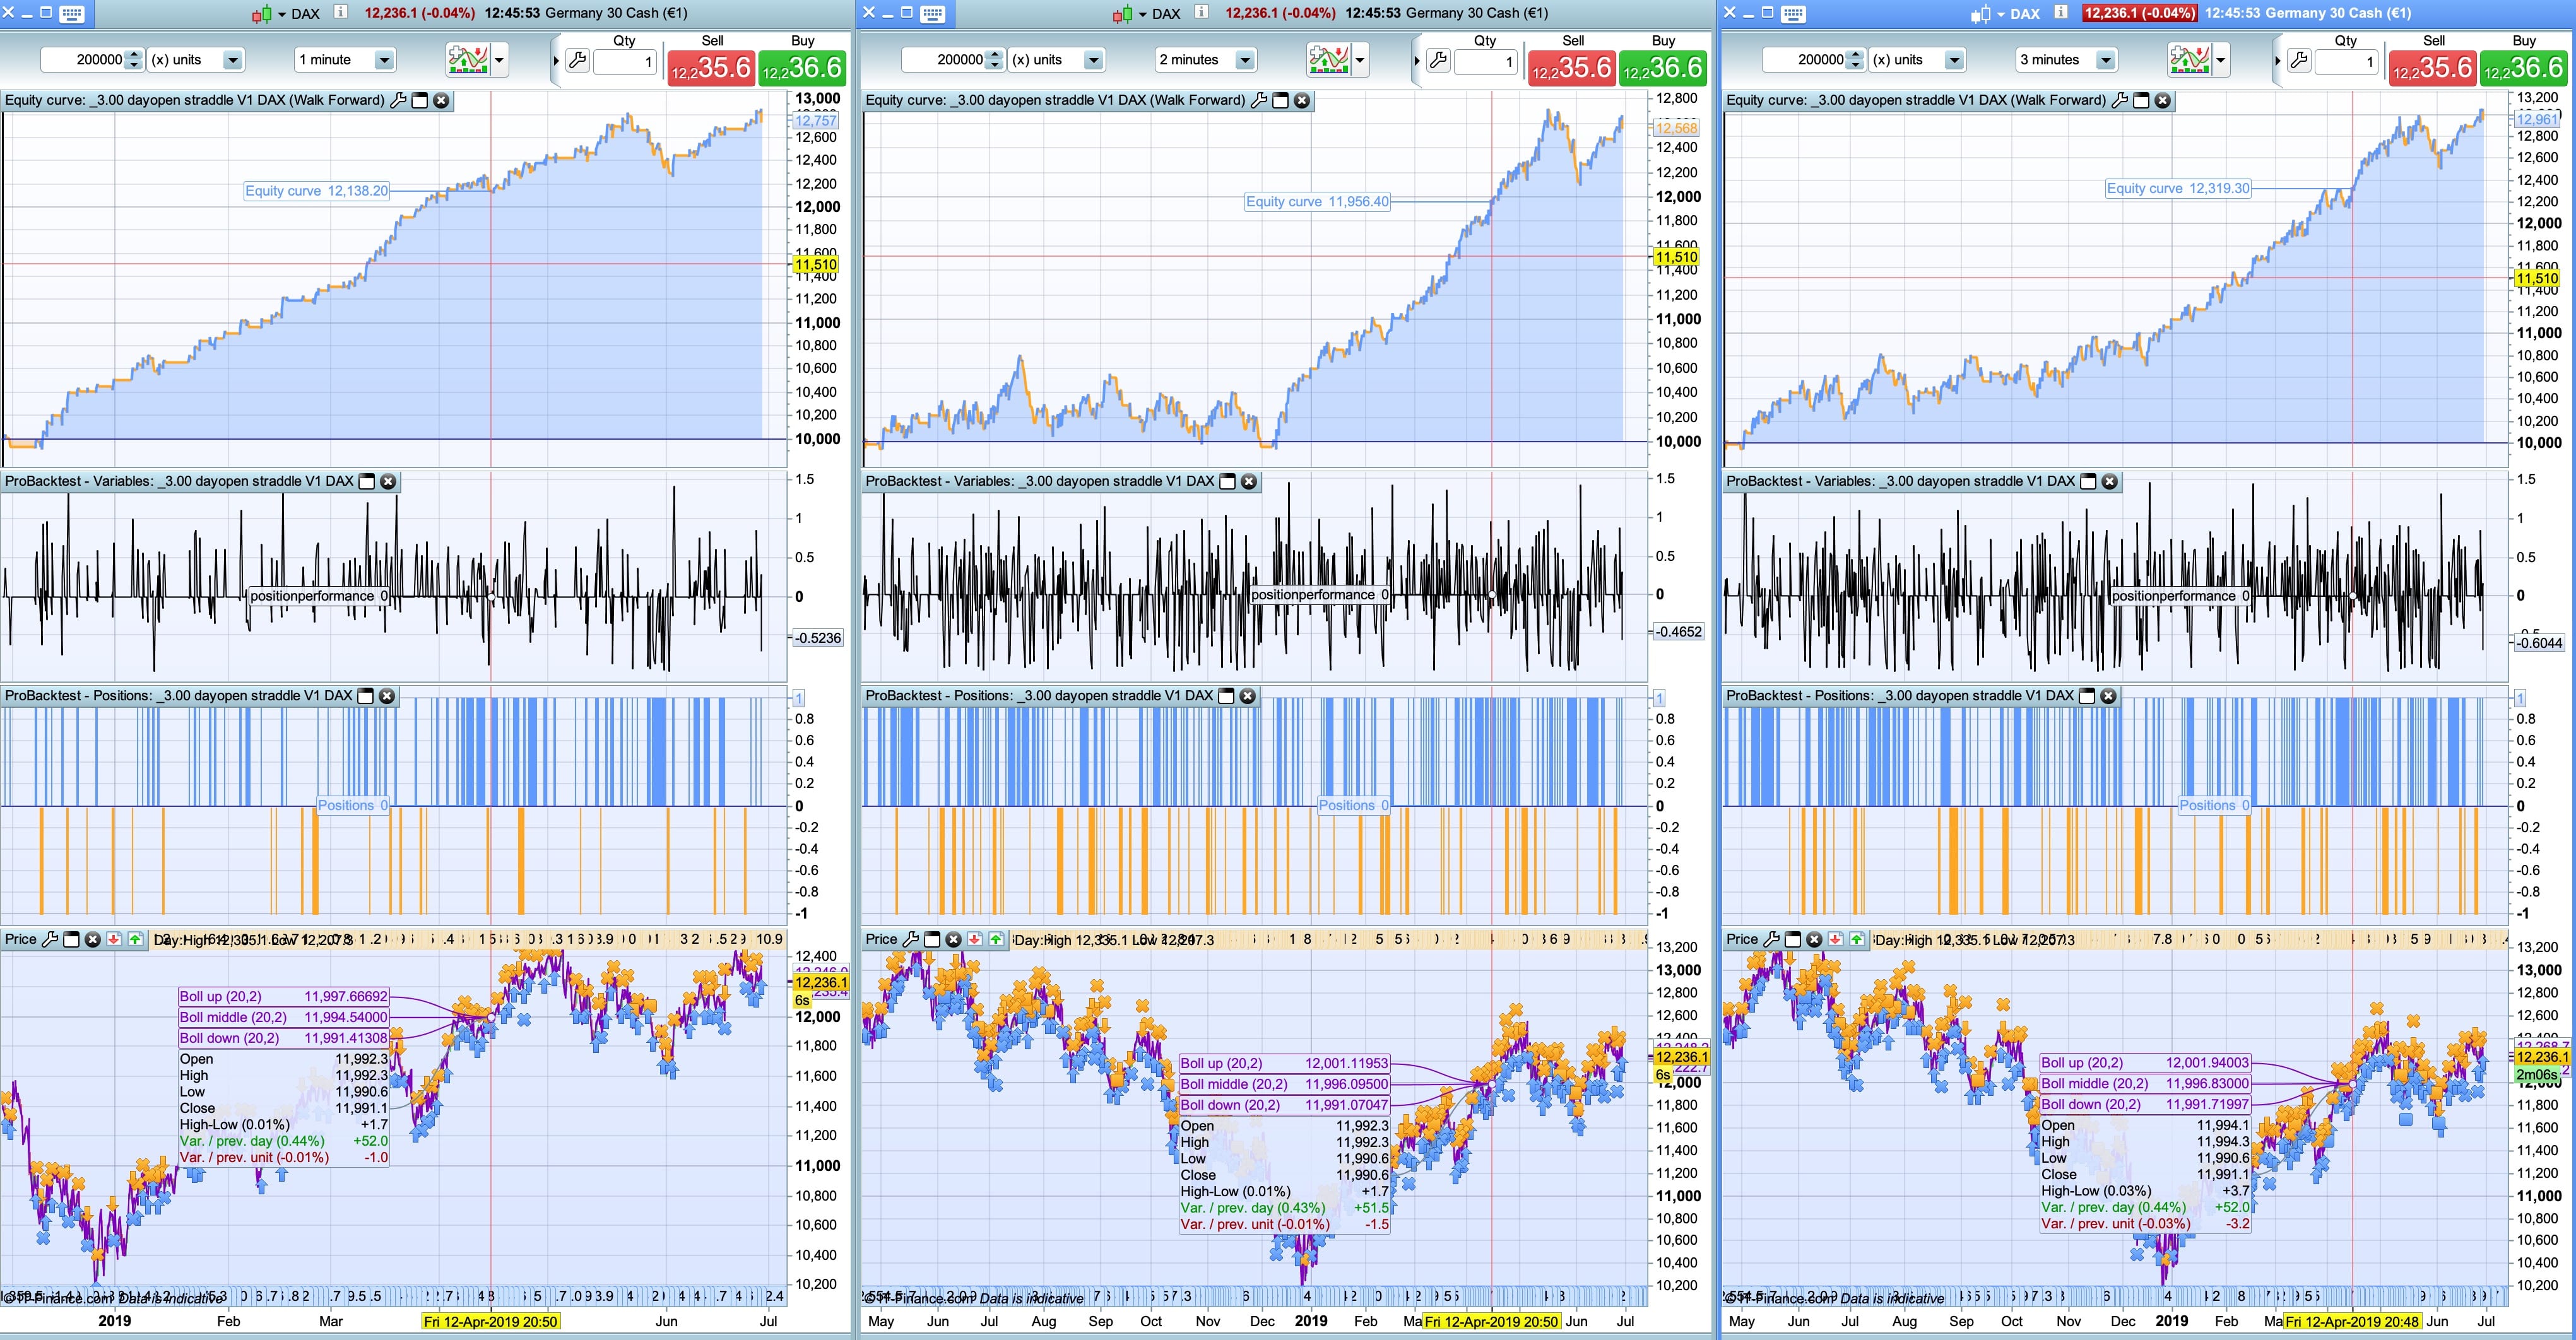
Task: Click the green up-arrow icon in the middle Price panel
Action: coord(996,939)
